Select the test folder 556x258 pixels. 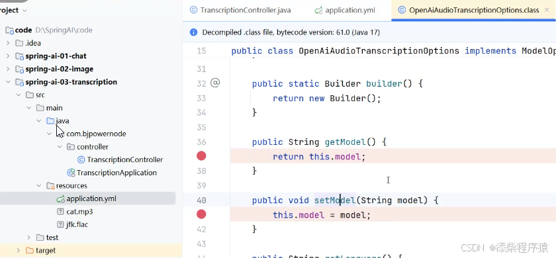tap(52, 237)
